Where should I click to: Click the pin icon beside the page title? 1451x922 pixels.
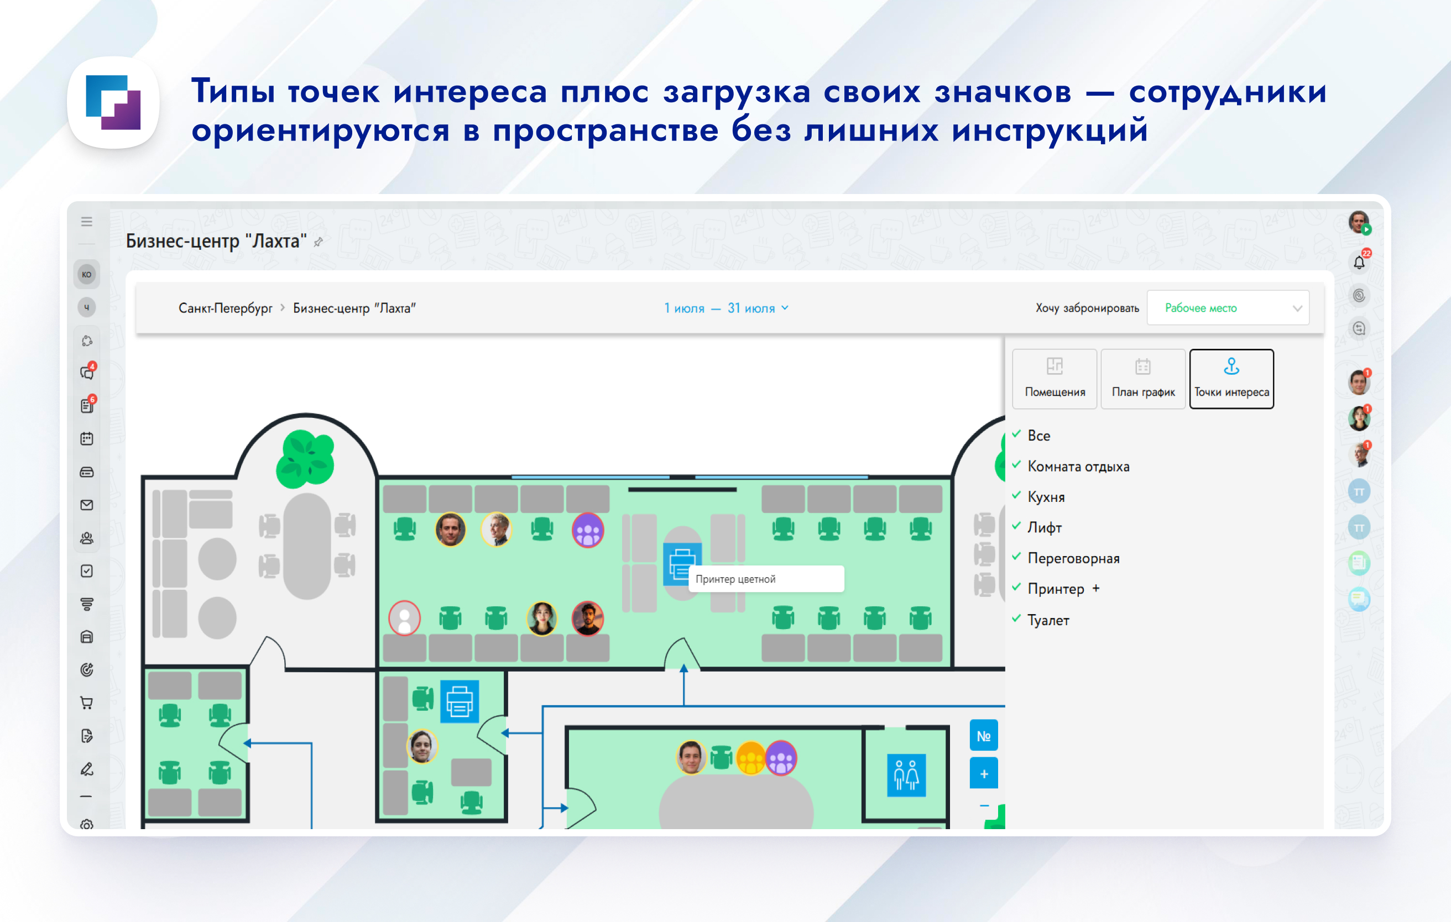pos(319,242)
